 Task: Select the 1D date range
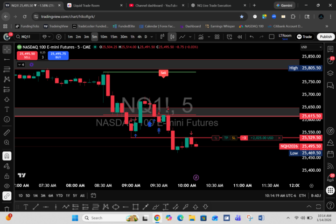tap(21, 196)
